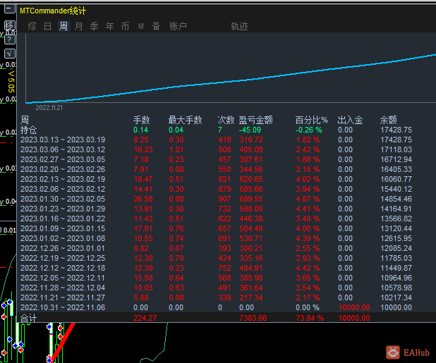Select week 2022.11.28 ~ 2022.12.04 row
Image resolution: width=436 pixels, height=363 pixels.
tap(216, 288)
